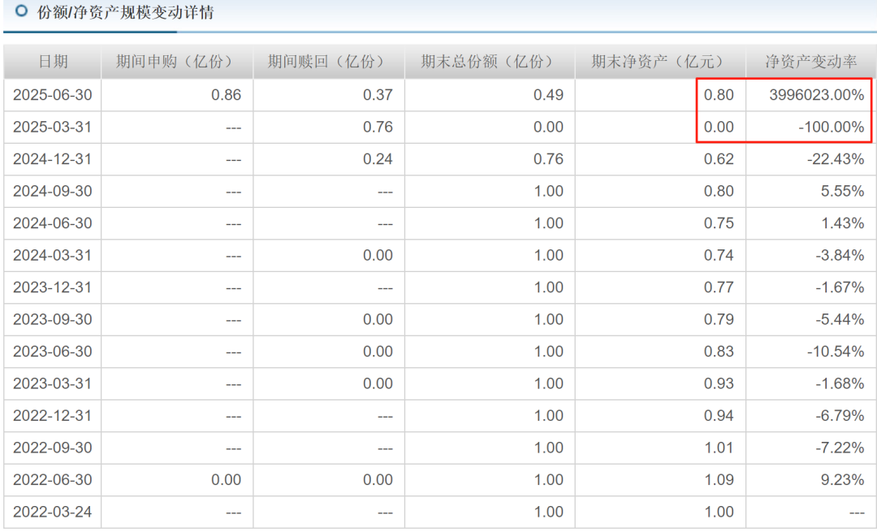Click total shares 0.49 in 2025-06-30 row
877x532 pixels.
[x=548, y=94]
